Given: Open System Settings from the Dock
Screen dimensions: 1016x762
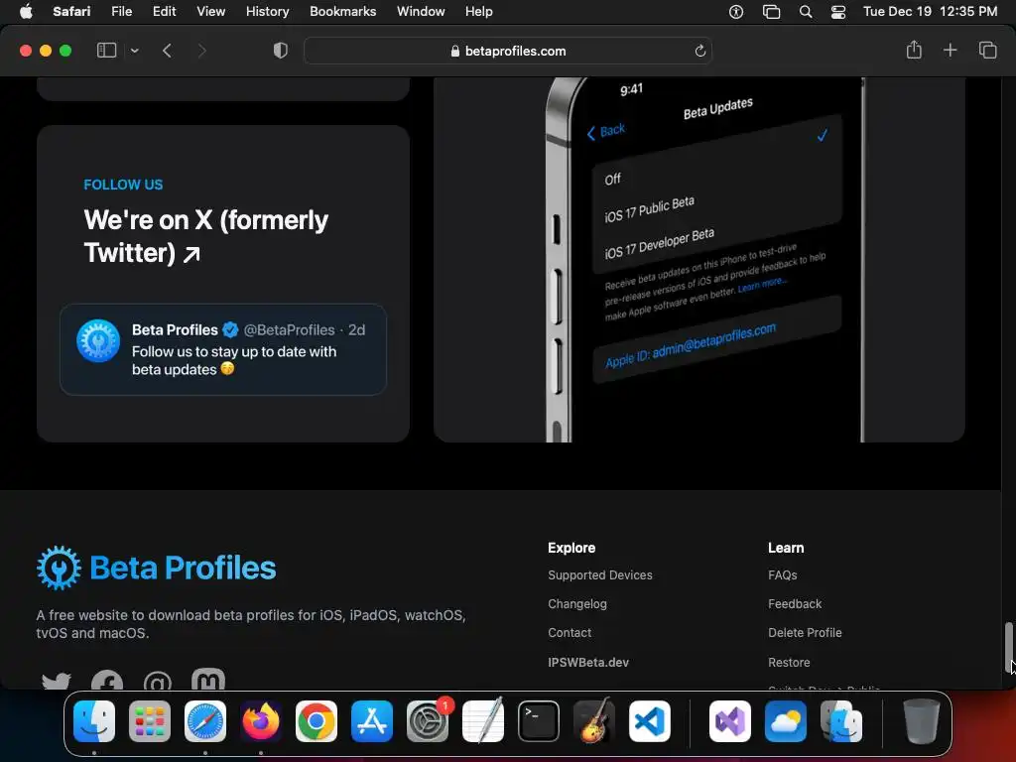Looking at the screenshot, I should point(428,721).
